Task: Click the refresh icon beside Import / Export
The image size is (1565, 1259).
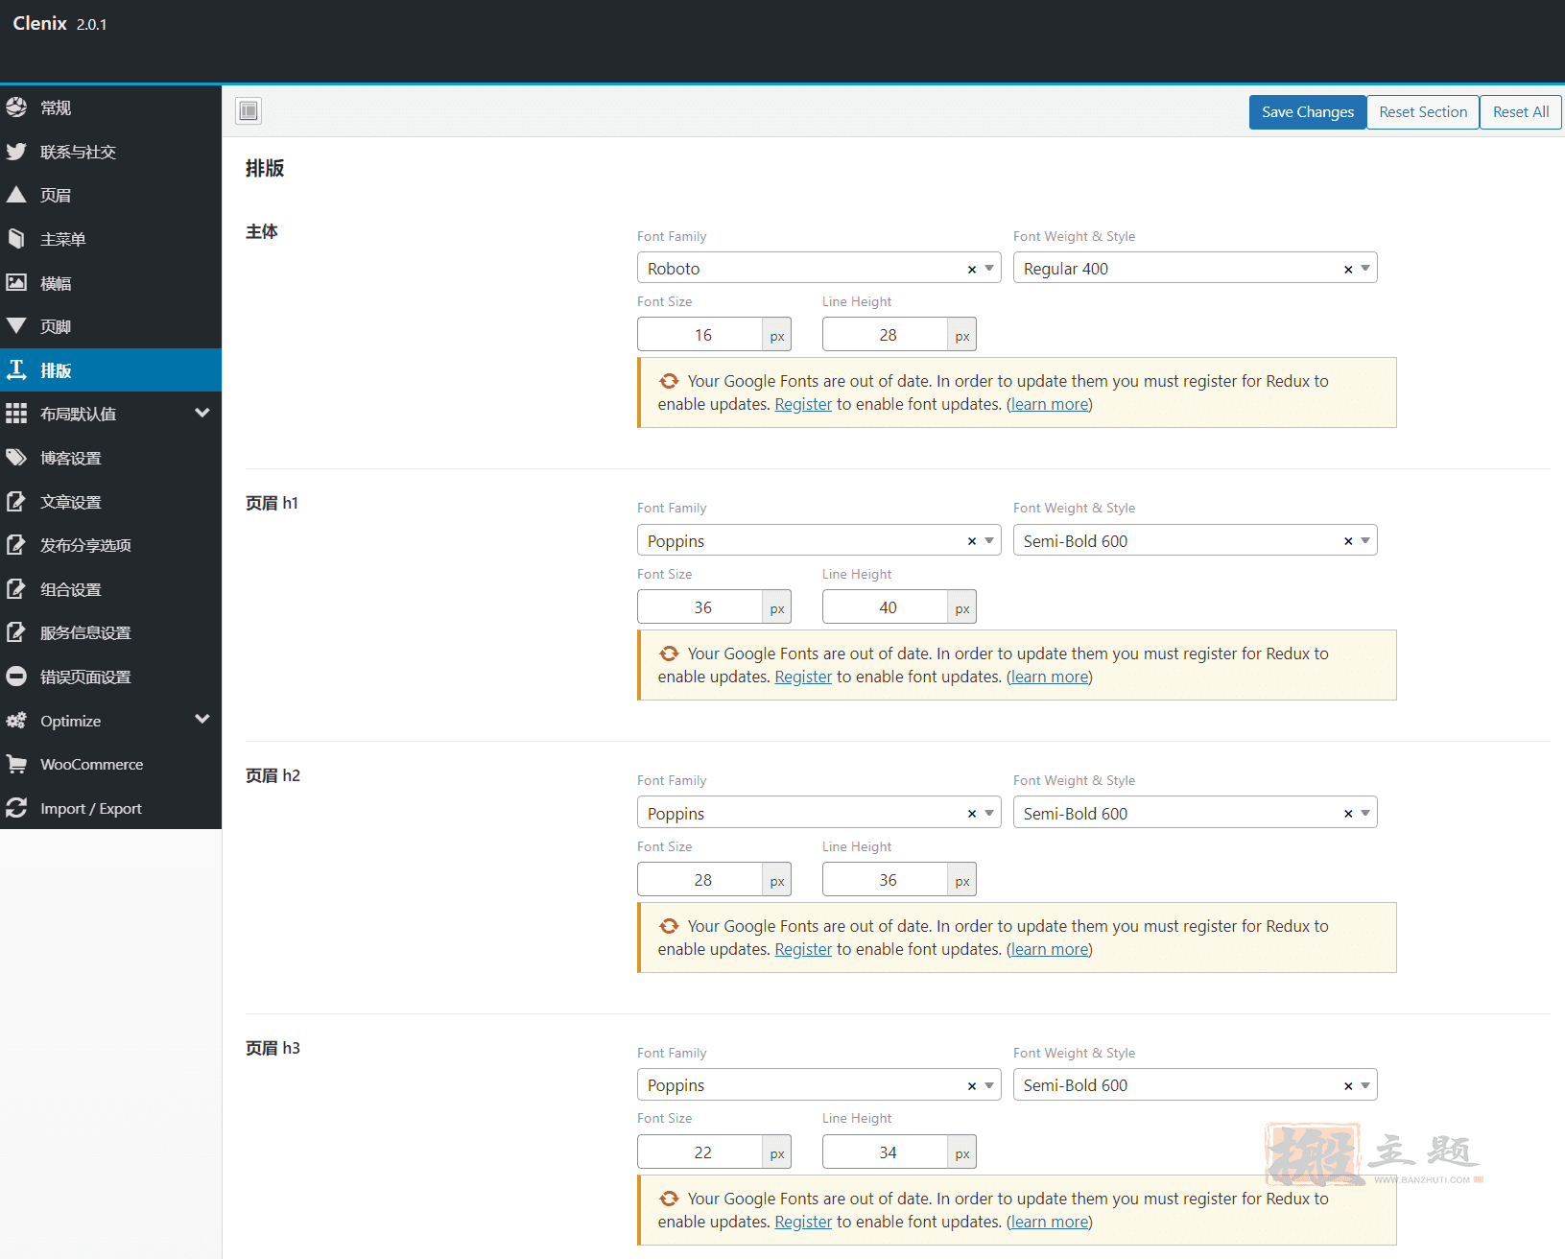Action: click(16, 808)
